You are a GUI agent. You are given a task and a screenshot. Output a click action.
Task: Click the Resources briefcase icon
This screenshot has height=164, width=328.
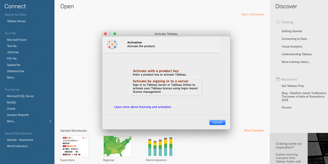278,79
